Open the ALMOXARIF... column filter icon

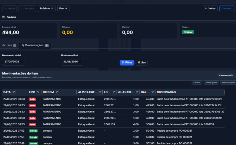[100, 92]
